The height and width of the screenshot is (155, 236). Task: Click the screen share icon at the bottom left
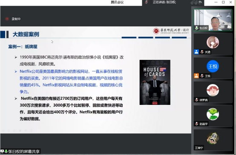pyautogui.click(x=2, y=151)
